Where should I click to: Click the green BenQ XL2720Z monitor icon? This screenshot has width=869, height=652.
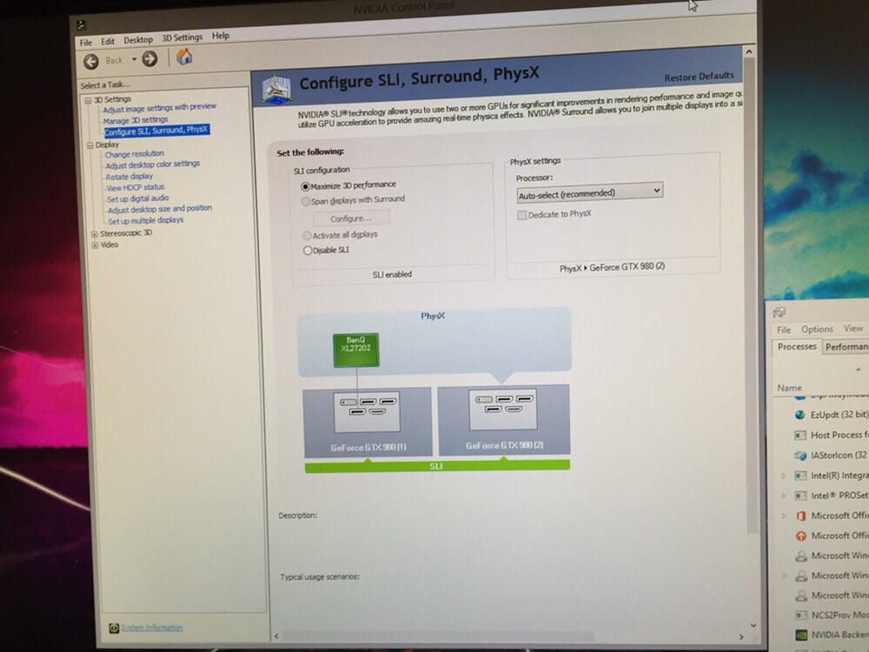point(356,349)
